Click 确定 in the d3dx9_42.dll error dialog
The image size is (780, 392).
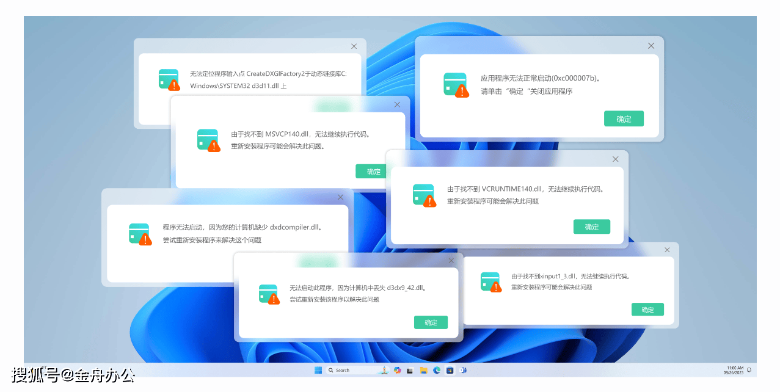click(x=431, y=322)
